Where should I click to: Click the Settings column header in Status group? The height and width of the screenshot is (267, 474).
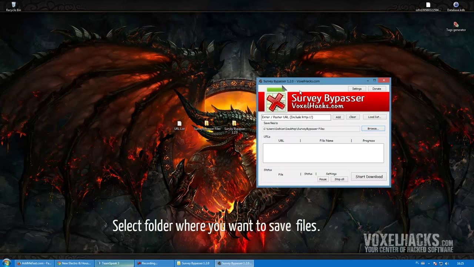click(x=331, y=174)
